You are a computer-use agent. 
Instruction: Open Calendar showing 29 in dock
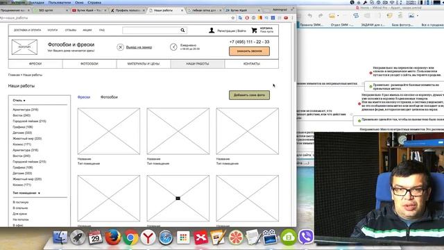(x=96, y=237)
